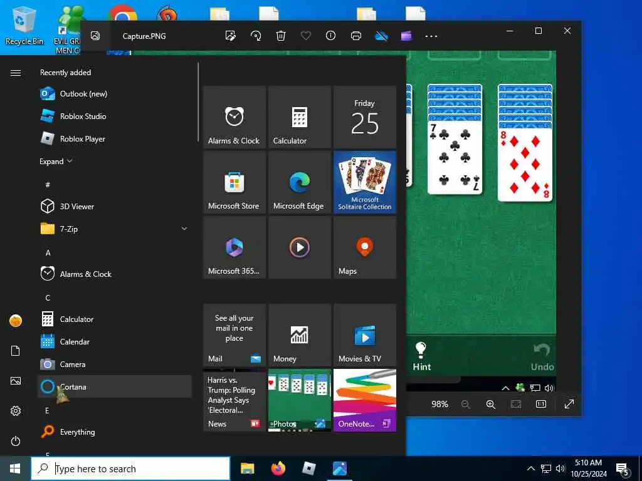
Task: Click the fit to window icon
Action: [516, 404]
